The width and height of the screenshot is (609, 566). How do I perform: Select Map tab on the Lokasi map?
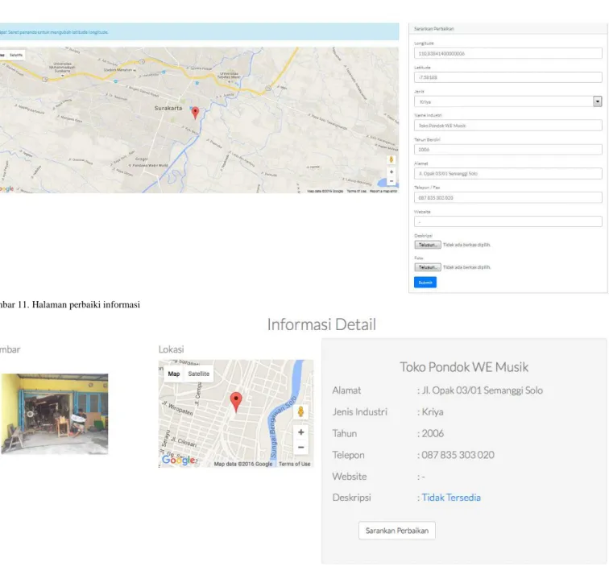pos(174,374)
